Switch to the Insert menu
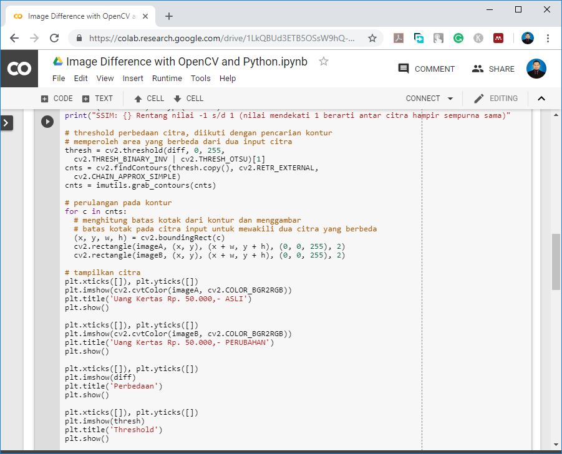 (x=132, y=78)
